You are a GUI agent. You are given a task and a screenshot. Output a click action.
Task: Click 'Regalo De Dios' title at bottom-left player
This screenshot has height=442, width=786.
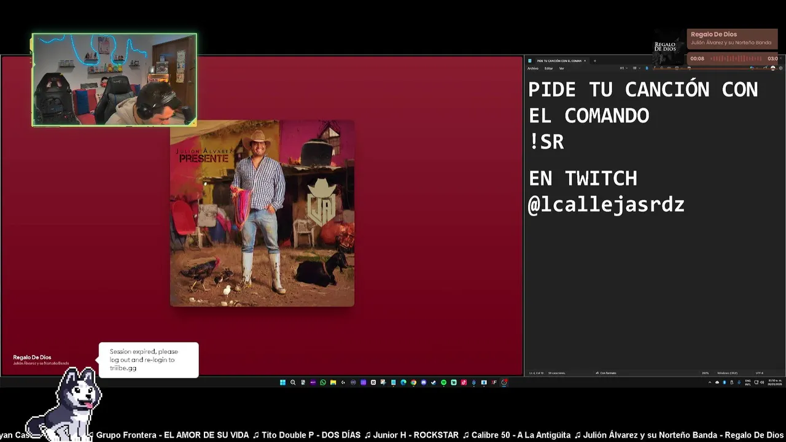pos(32,357)
